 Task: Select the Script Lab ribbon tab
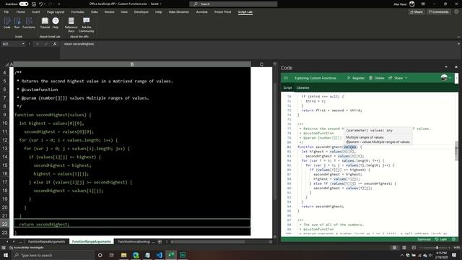[245, 12]
